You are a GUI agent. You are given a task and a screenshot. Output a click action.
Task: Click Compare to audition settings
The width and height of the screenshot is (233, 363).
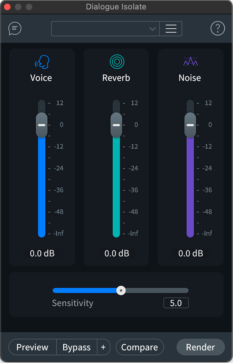pyautogui.click(x=140, y=347)
